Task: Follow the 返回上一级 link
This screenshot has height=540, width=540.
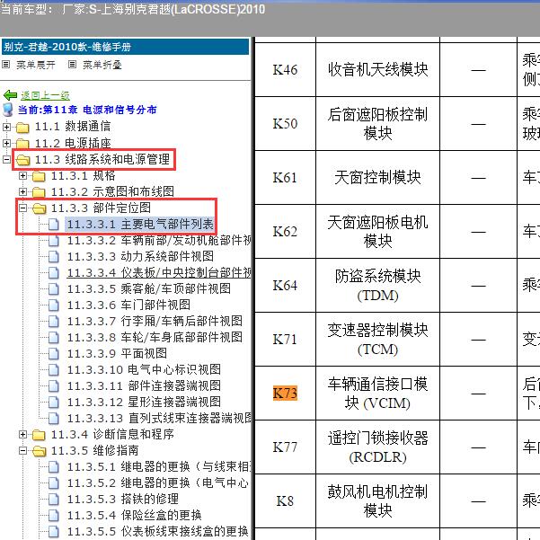Action: tap(45, 95)
